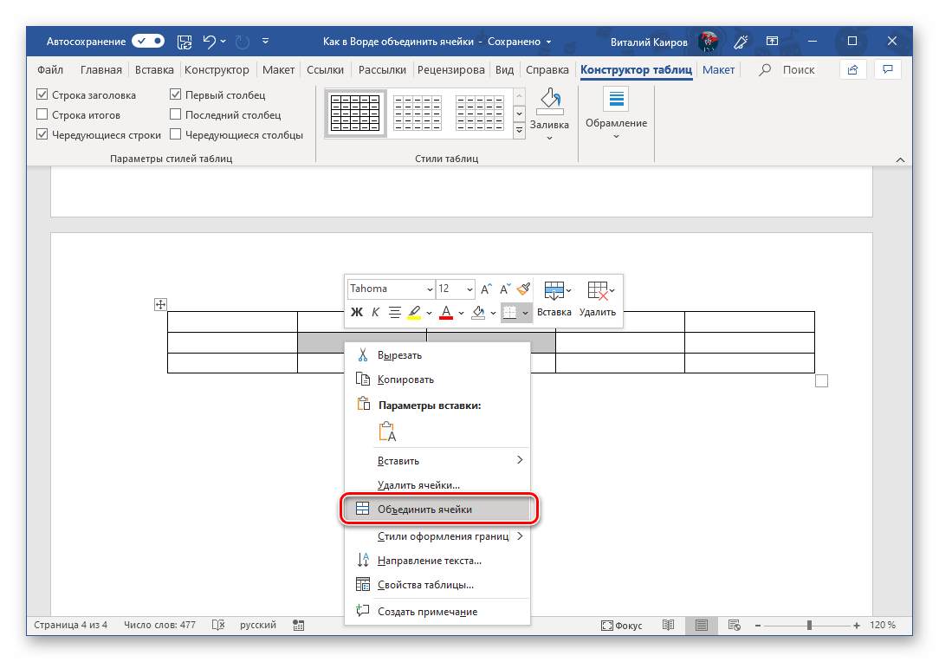Image resolution: width=939 pixels, height=662 pixels.
Task: Check Строка итогов checkbox
Action: coord(42,114)
